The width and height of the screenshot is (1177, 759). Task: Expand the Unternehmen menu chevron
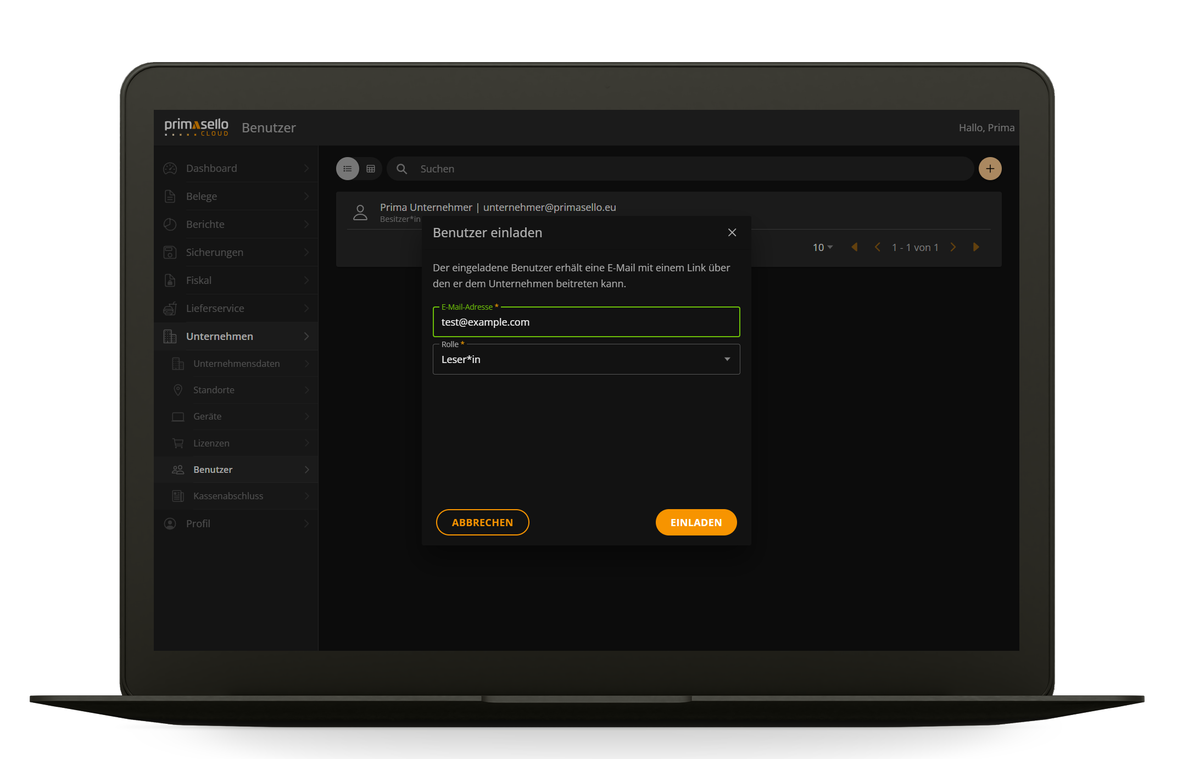[307, 336]
